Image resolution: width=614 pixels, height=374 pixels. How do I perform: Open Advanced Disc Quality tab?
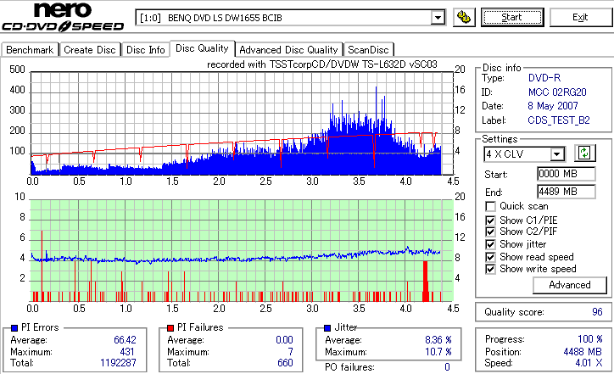pyautogui.click(x=288, y=50)
